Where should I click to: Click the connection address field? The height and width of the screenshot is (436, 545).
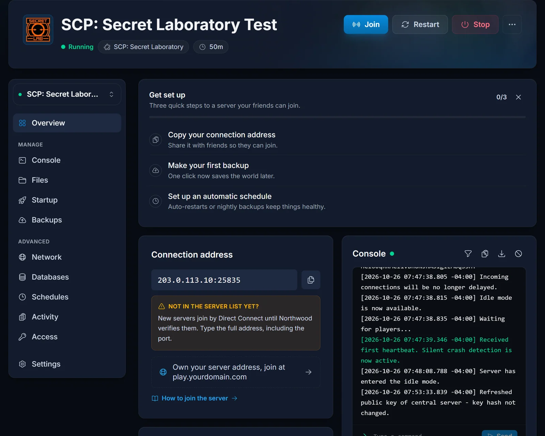coord(224,280)
